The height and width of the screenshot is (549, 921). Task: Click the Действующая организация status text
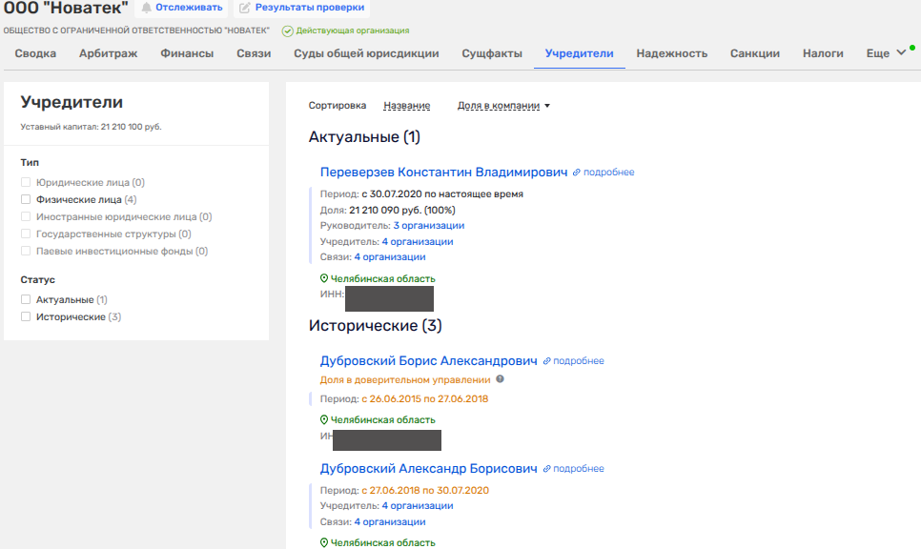coord(353,30)
